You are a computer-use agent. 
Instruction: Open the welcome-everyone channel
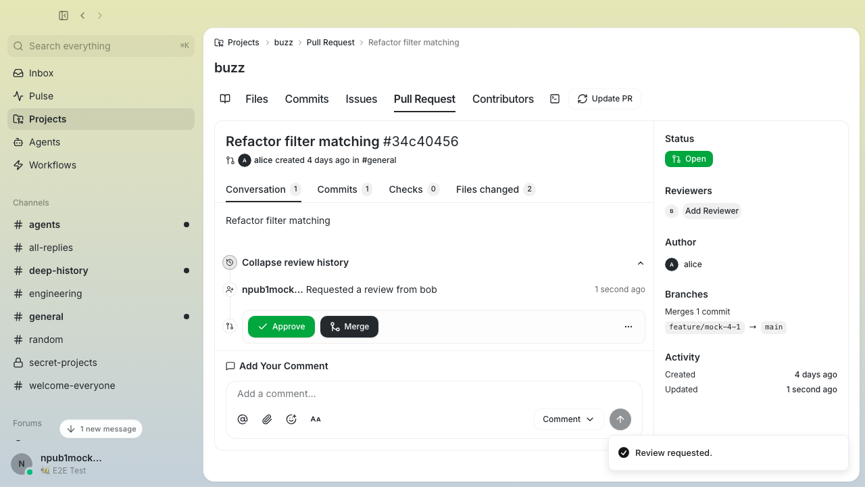[x=101, y=386]
